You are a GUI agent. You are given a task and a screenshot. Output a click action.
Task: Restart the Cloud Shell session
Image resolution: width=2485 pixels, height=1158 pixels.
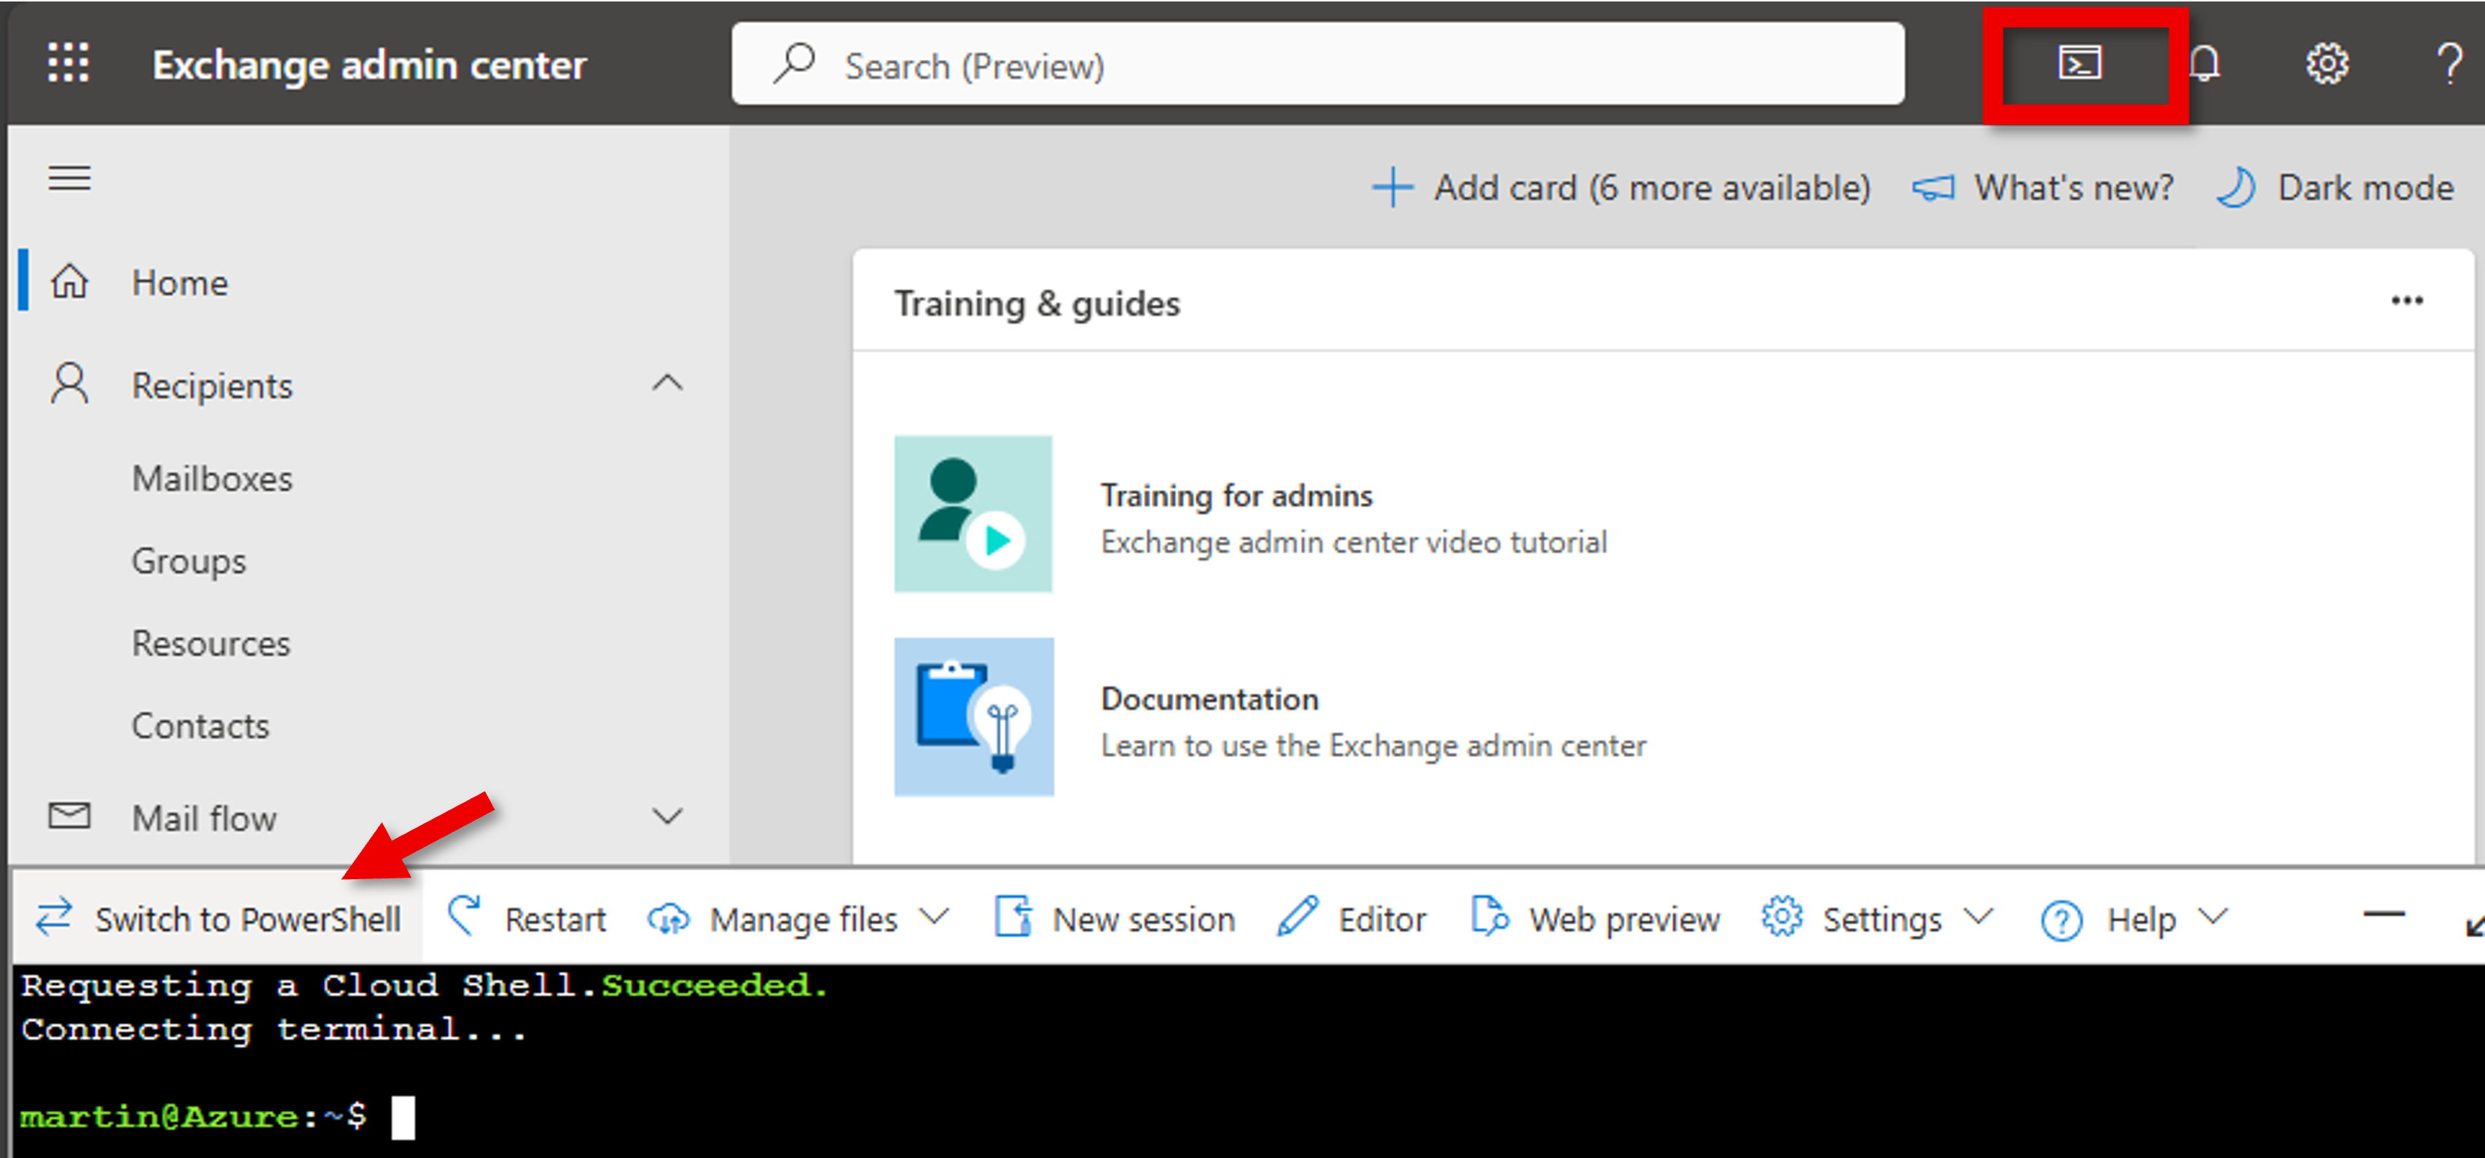528,918
